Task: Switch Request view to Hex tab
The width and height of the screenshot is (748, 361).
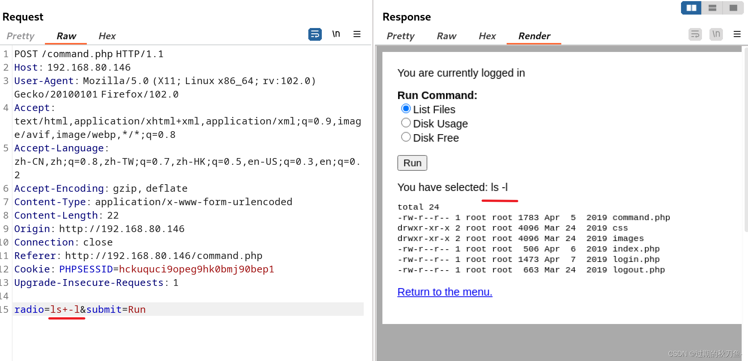Action: [107, 36]
